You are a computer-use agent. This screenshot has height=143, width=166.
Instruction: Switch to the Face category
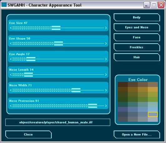click(x=137, y=37)
